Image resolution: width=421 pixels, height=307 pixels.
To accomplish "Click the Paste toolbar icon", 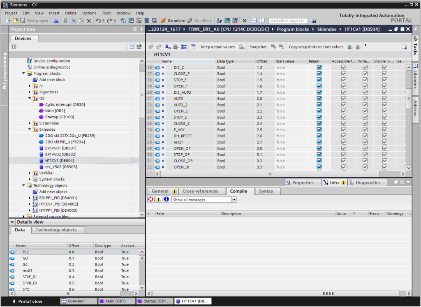I will 81,21.
